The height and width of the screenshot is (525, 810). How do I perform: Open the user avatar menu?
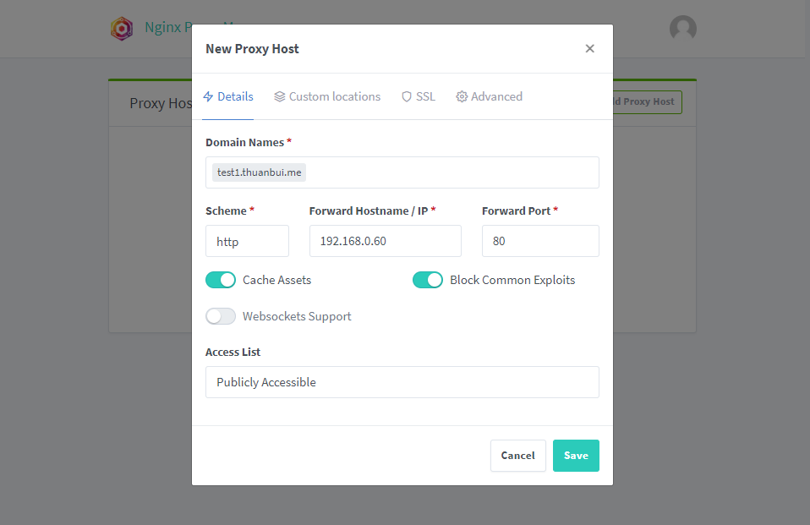pos(683,28)
